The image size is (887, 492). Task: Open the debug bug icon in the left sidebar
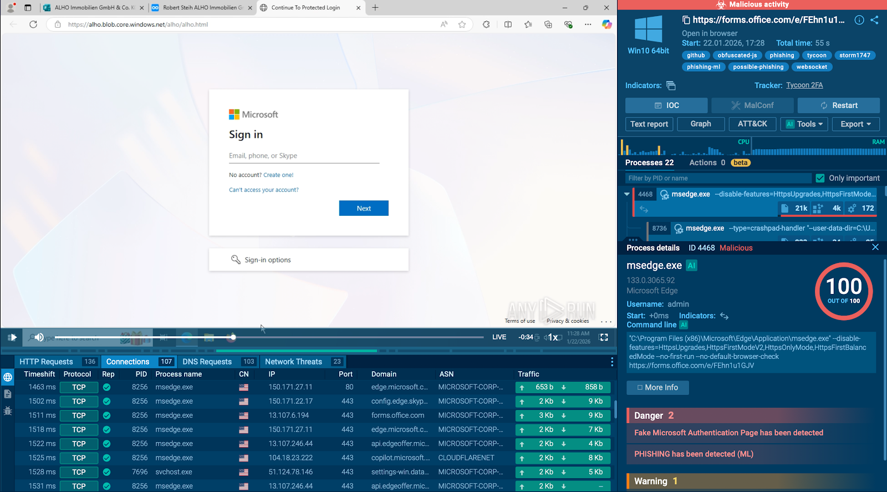(8, 411)
